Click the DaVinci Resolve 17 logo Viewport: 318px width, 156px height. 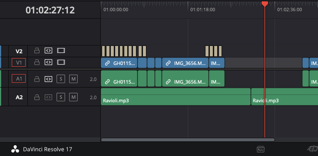(15, 149)
